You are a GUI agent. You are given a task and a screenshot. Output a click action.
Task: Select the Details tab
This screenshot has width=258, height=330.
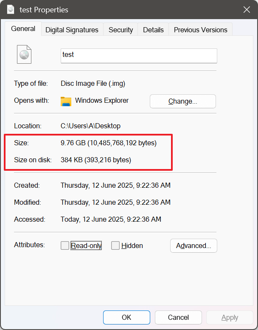tap(153, 30)
